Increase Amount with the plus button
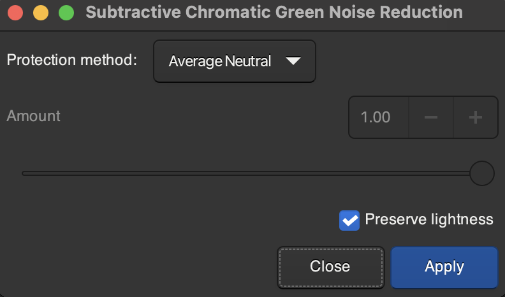This screenshot has height=297, width=505. (x=475, y=117)
